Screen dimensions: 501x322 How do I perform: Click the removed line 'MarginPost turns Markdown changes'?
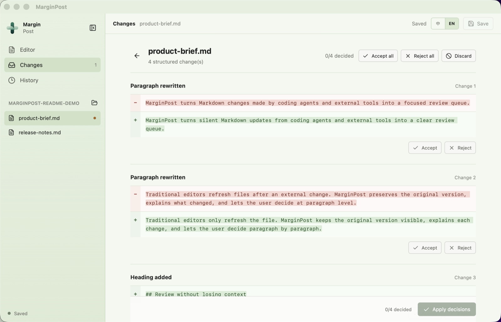point(307,103)
